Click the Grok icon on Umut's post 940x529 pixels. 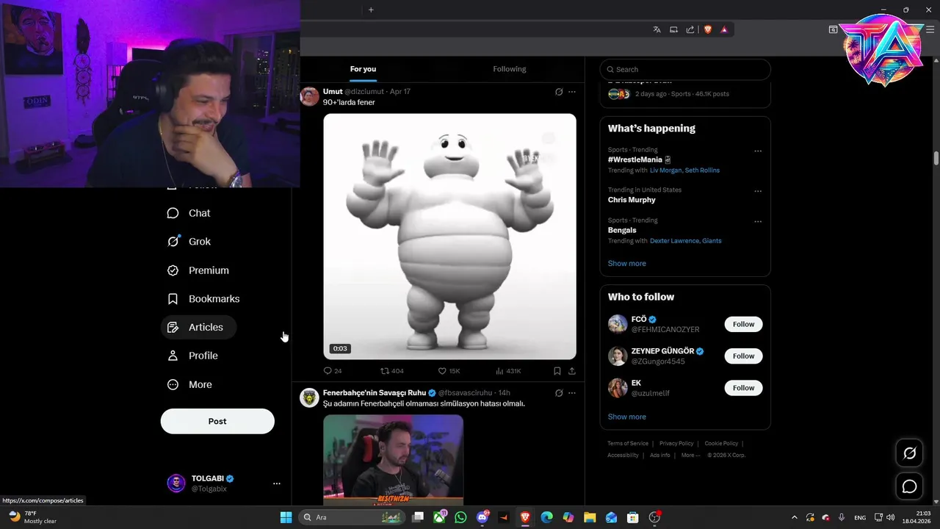[559, 92]
